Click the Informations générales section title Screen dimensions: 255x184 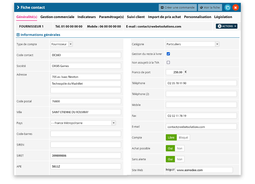[x=40, y=35]
